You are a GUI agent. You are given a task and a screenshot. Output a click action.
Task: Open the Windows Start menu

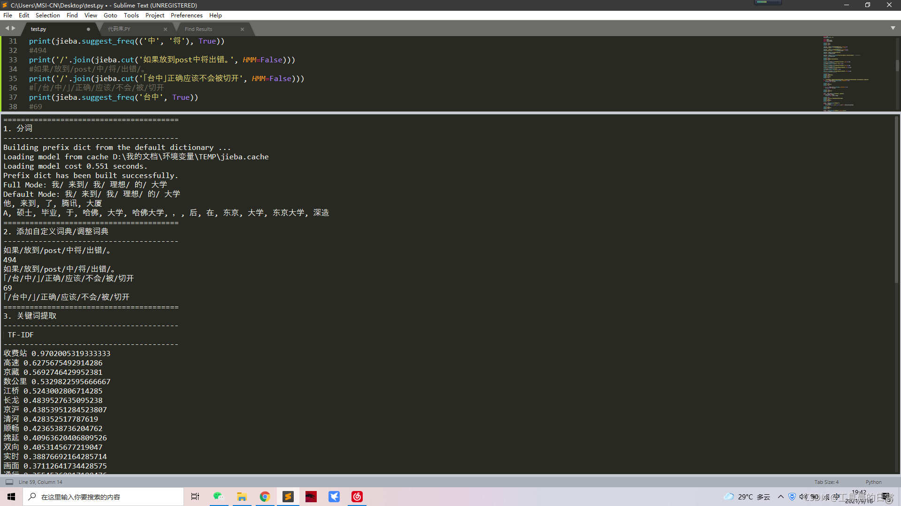11,497
